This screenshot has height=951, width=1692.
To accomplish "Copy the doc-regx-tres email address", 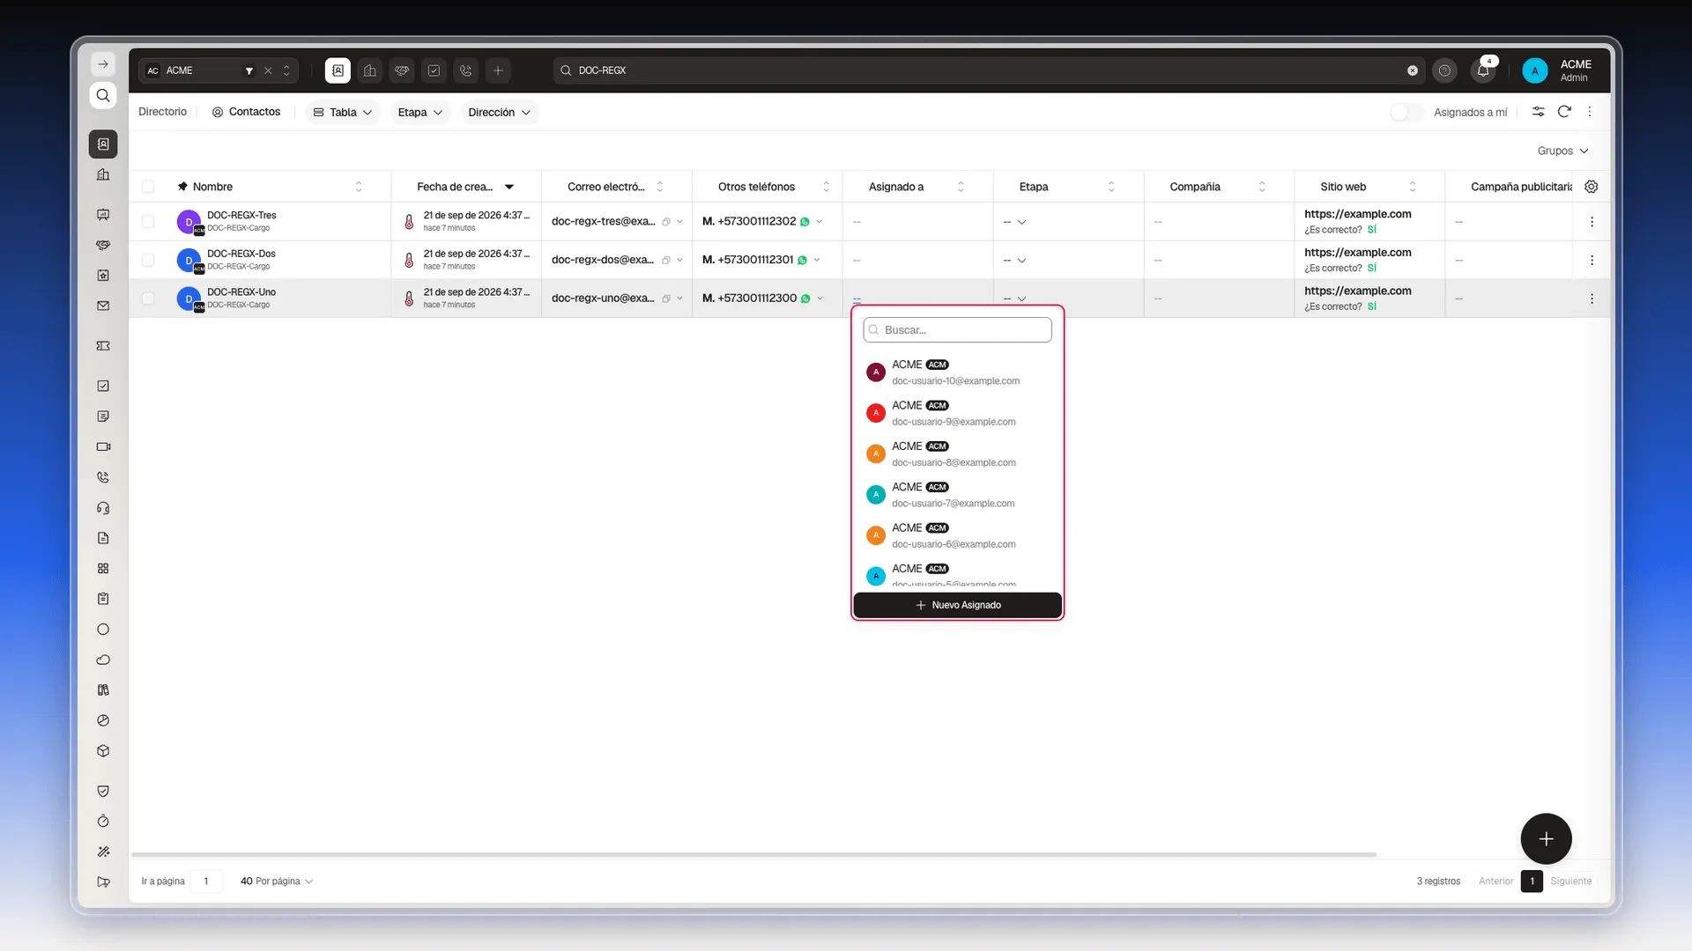I will tap(666, 222).
